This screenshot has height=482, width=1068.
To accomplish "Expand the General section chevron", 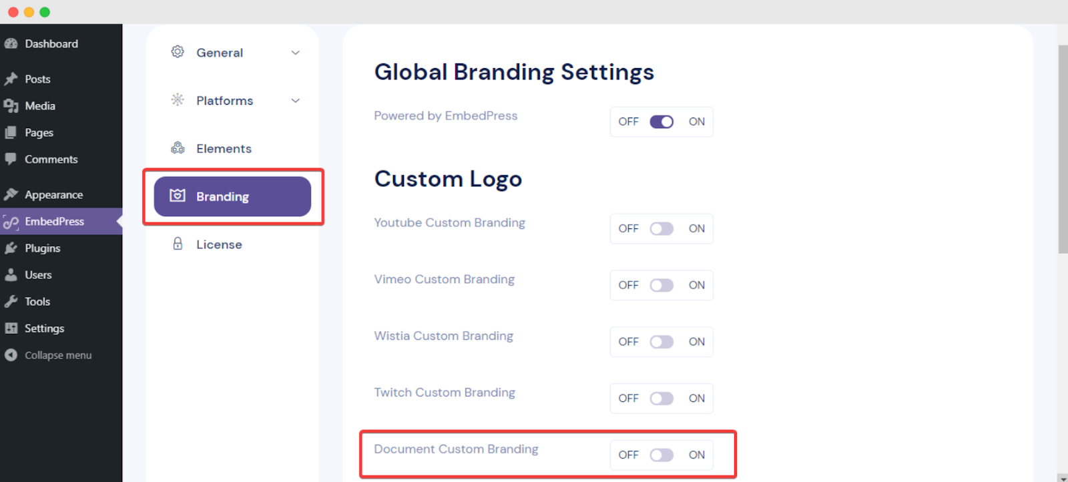I will point(296,53).
